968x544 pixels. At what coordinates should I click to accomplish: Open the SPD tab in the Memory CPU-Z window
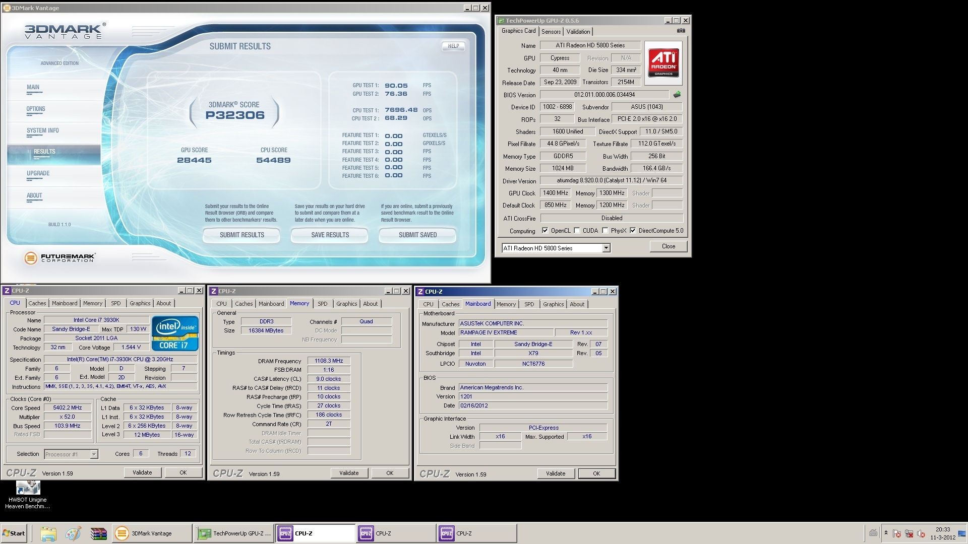322,304
